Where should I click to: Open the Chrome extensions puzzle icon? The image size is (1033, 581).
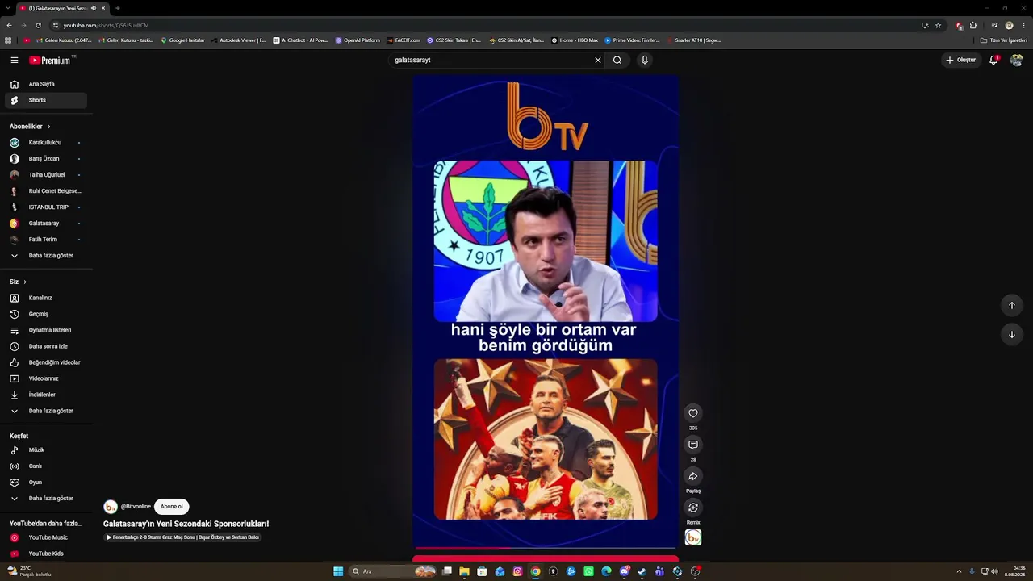973,25
